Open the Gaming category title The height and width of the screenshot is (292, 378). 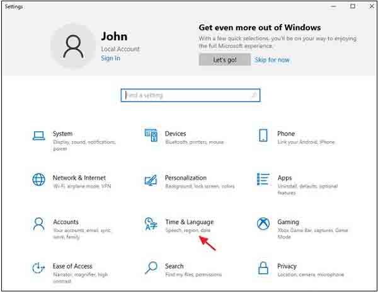pyautogui.click(x=288, y=222)
